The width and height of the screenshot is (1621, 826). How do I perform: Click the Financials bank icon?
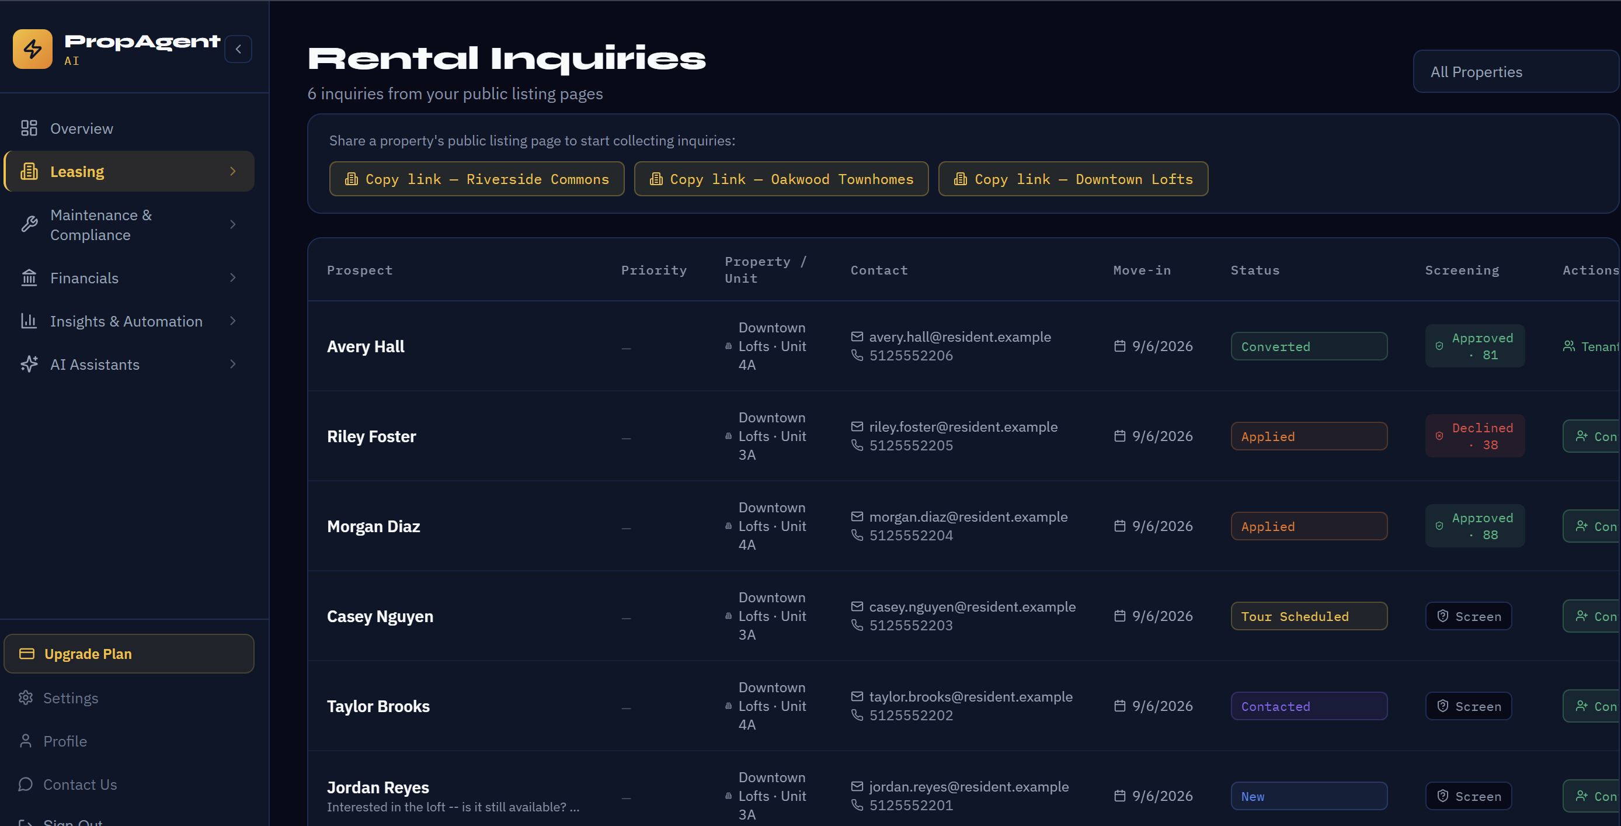pos(29,277)
